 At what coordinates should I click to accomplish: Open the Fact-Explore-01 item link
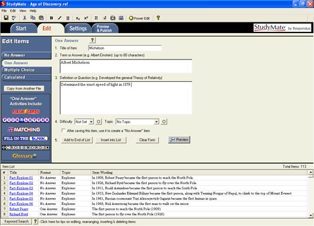[x=21, y=178]
